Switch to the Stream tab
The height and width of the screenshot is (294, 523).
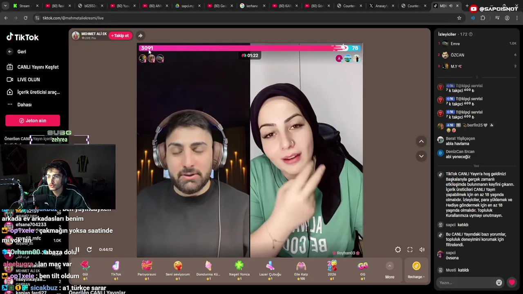[x=25, y=6]
